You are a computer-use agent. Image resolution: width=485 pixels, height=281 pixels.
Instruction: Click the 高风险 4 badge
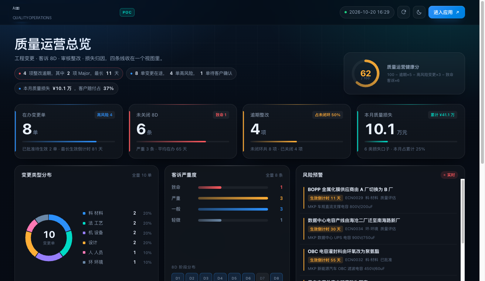point(105,115)
